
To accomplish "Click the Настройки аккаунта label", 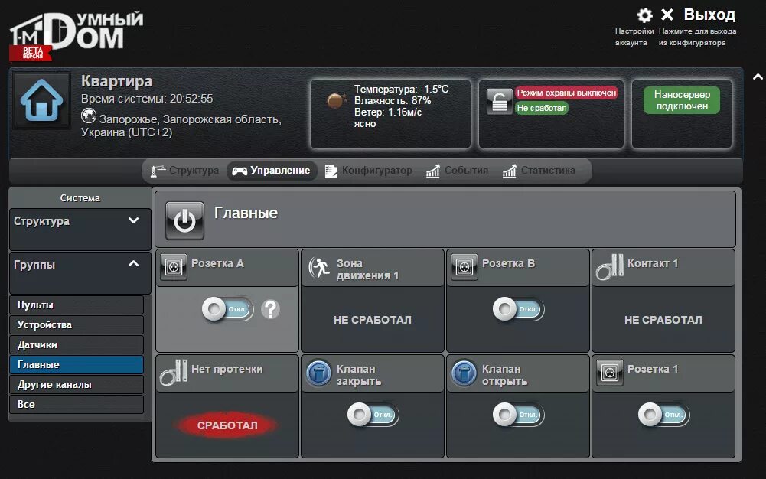I will pos(634,37).
